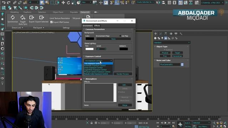Click the Select Object tool icon
The image size is (228, 128).
pos(42,2)
